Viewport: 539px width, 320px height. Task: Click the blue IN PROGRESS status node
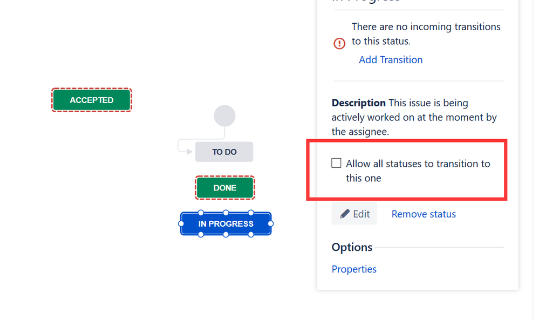226,224
